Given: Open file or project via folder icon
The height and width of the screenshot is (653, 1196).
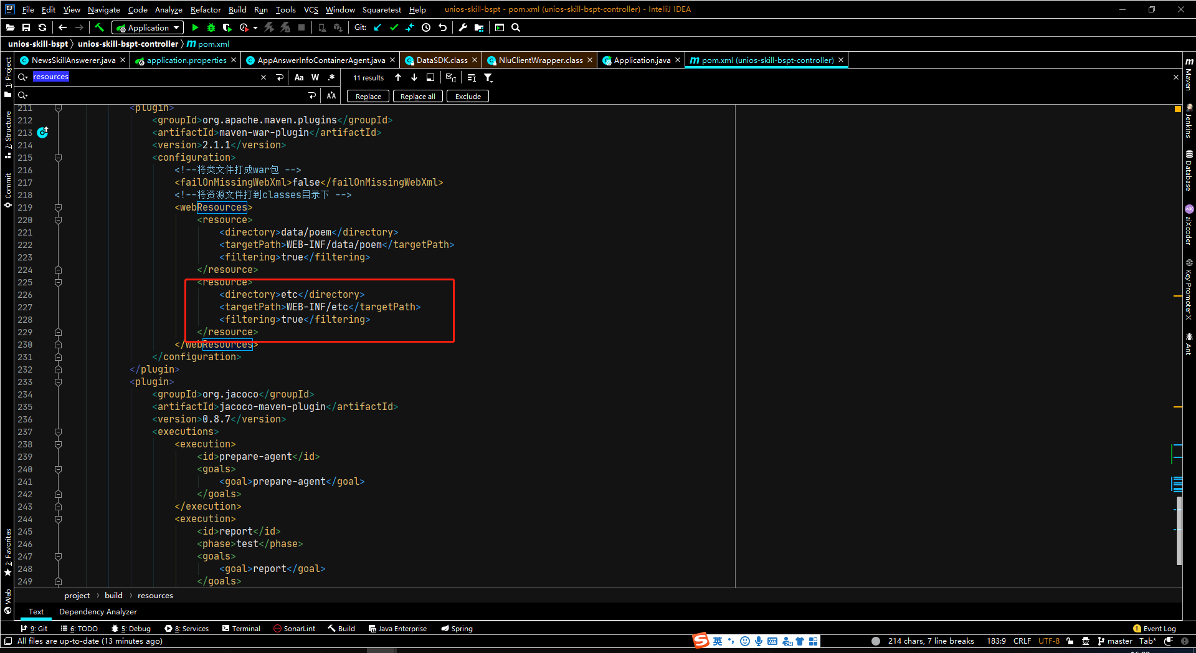Looking at the screenshot, I should pos(10,27).
